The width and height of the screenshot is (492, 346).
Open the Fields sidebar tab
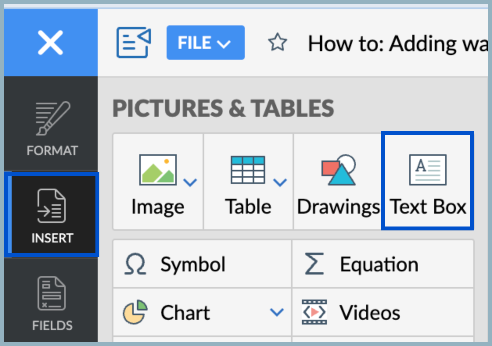[x=52, y=303]
